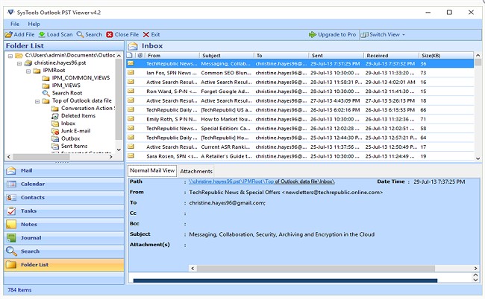Click the red Close File icon
Screen dimensions: 485x299
(x=110, y=35)
